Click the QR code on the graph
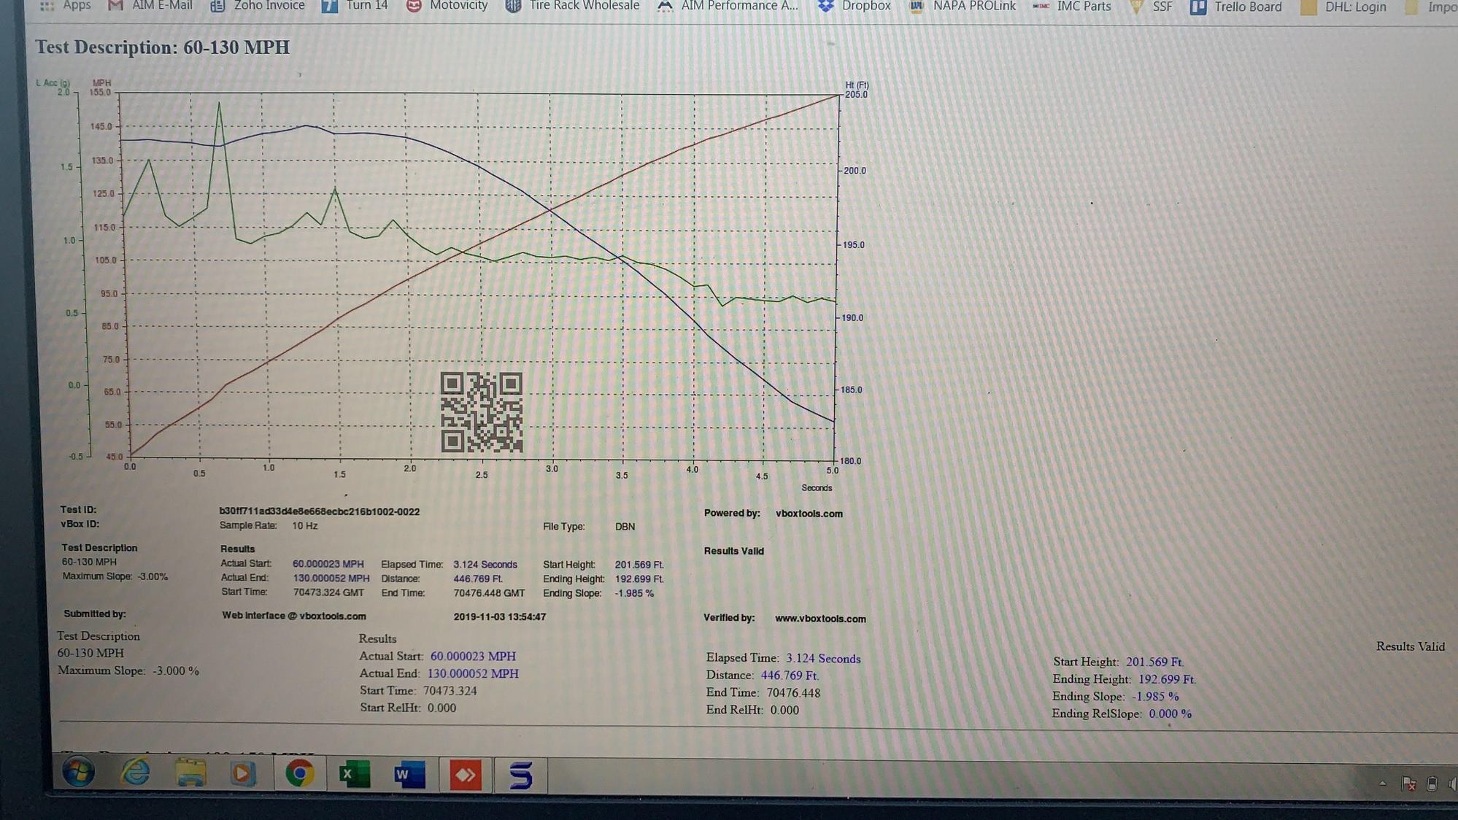Viewport: 1458px width, 820px height. click(482, 412)
